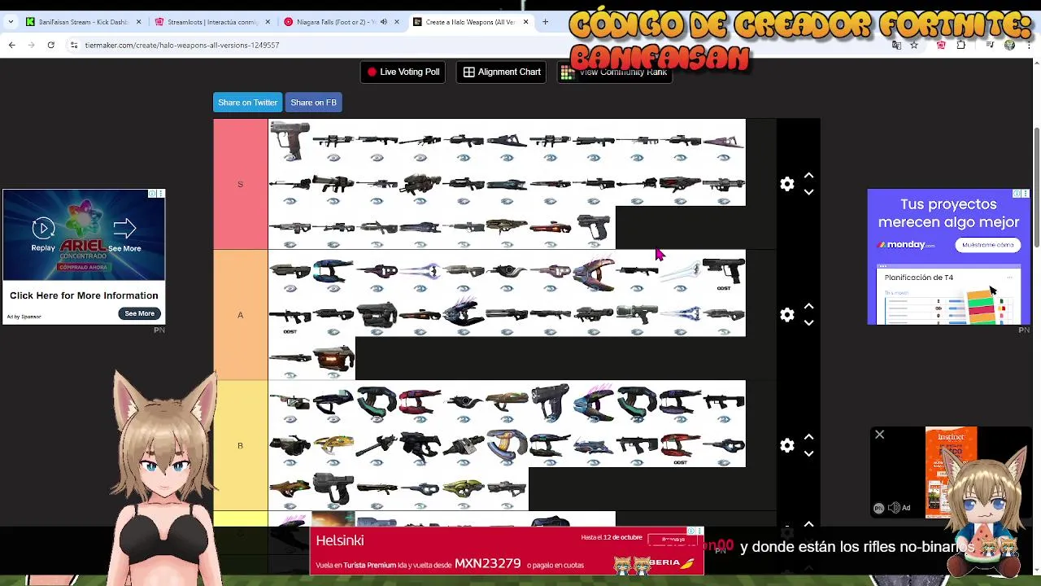
Task: Open settings gear for B tier row
Action: point(786,446)
